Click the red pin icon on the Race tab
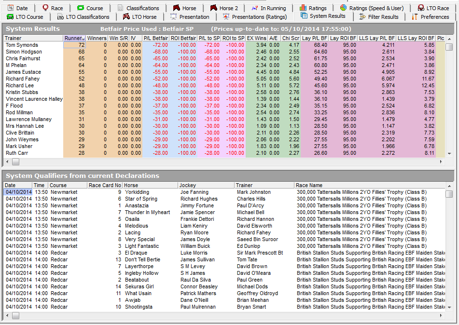Screen dimensions: 459x325 pyautogui.click(x=45, y=8)
